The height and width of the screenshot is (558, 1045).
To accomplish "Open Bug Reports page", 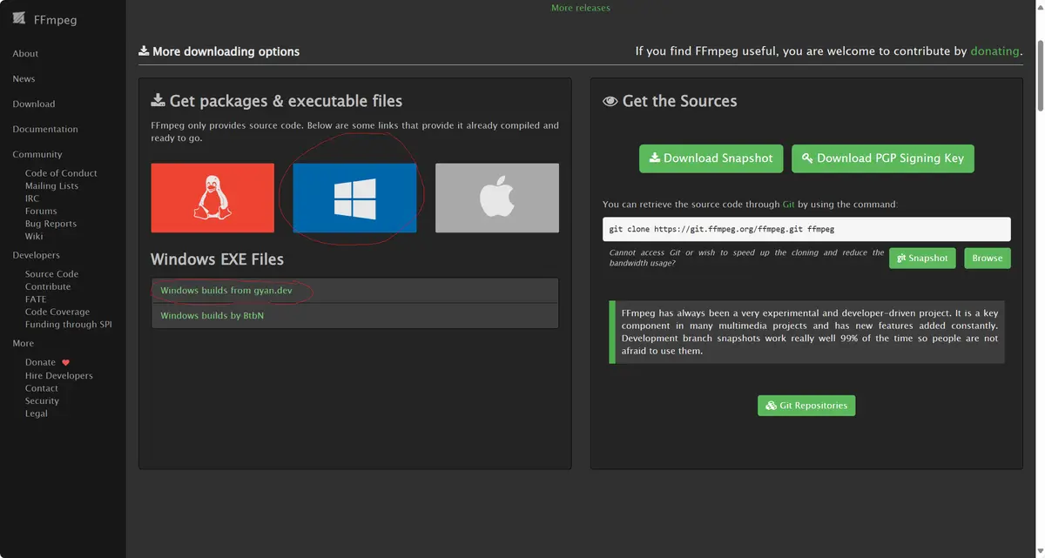I will coord(51,224).
